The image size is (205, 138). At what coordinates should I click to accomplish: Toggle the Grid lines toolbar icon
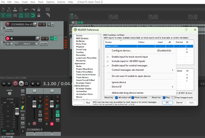click(x=27, y=16)
